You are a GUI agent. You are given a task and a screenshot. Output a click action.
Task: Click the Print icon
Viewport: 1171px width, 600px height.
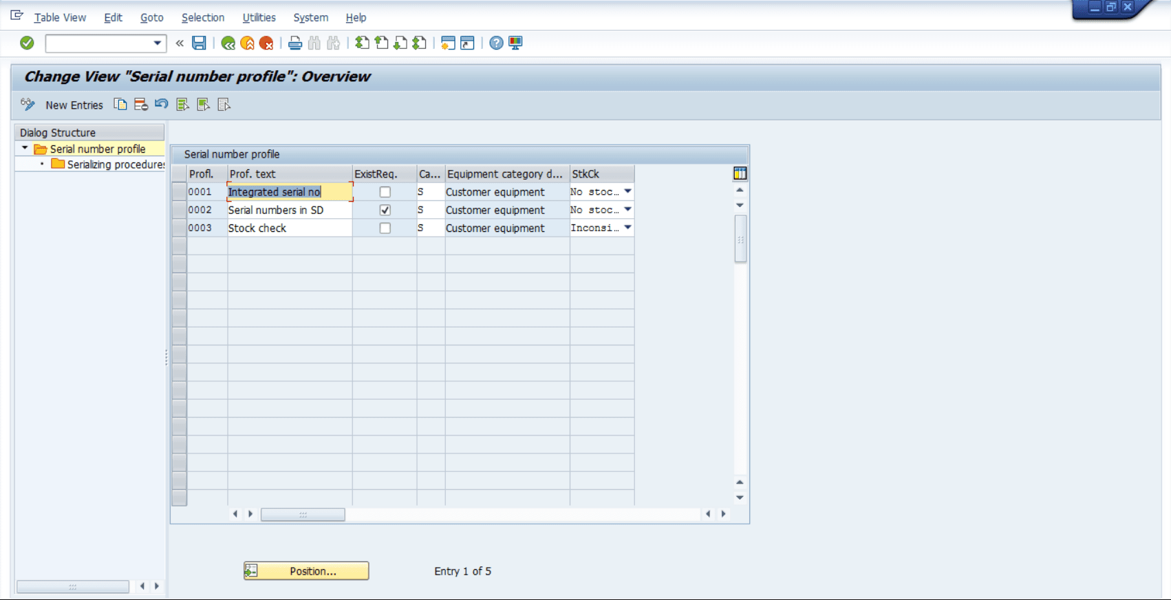click(x=295, y=43)
